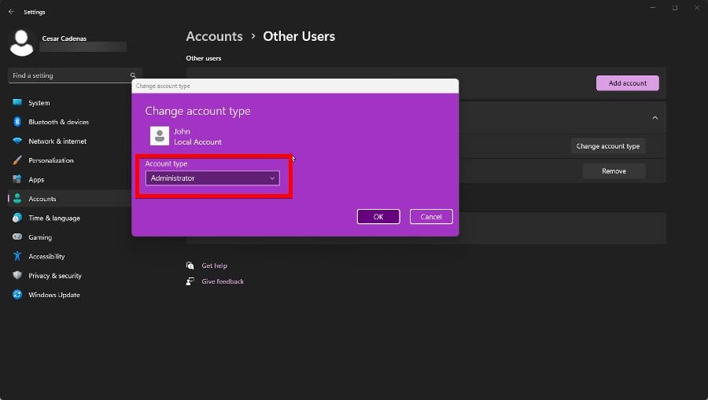This screenshot has height=400, width=708.
Task: Open System settings page
Action: 39,103
